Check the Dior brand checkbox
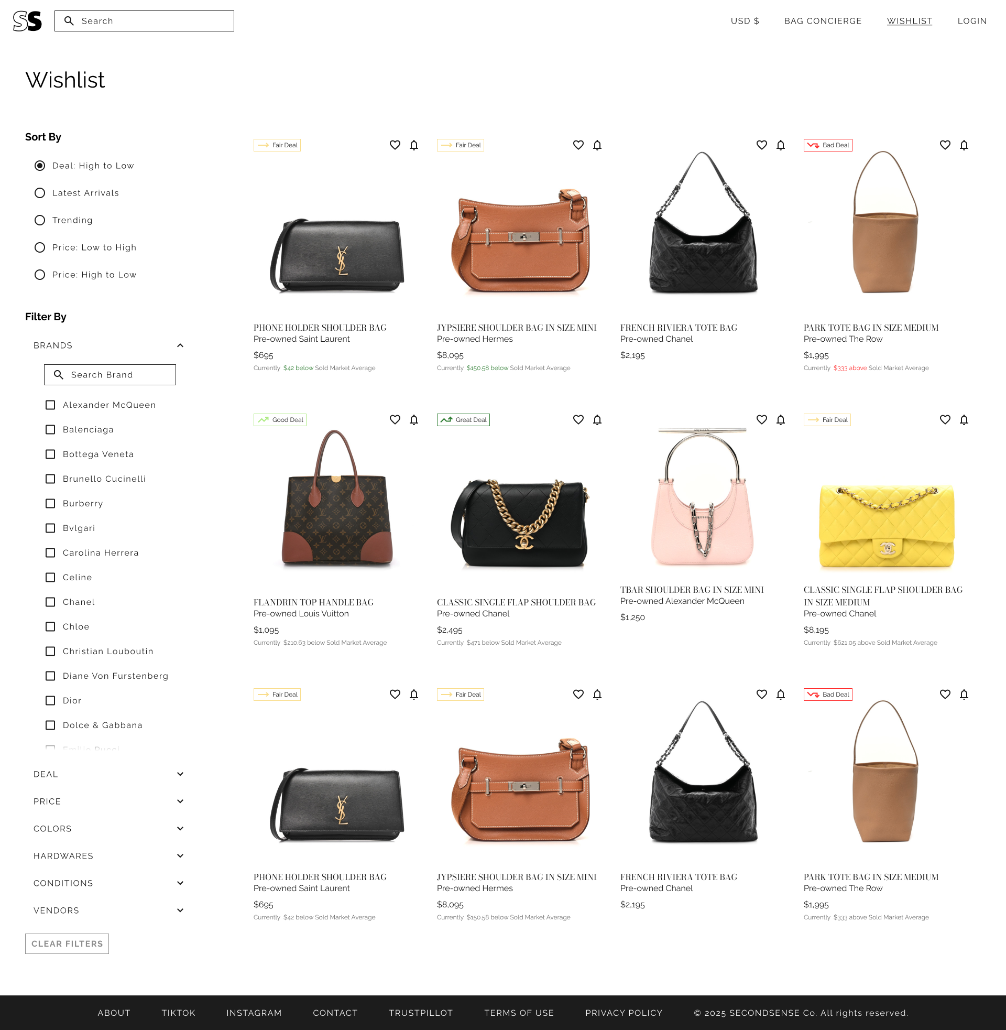1006x1030 pixels. coord(50,700)
